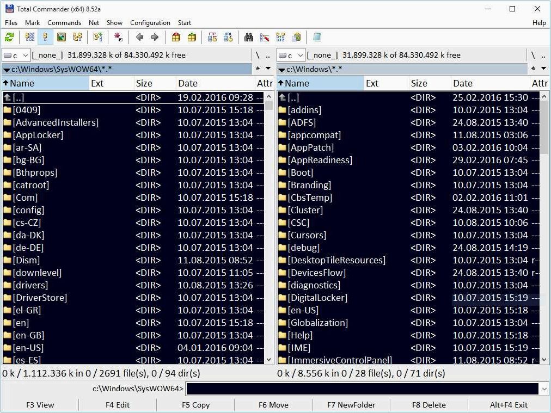Image resolution: width=551 pixels, height=413 pixels.
Task: Open left panel drive c dropdown
Action: tap(16, 55)
